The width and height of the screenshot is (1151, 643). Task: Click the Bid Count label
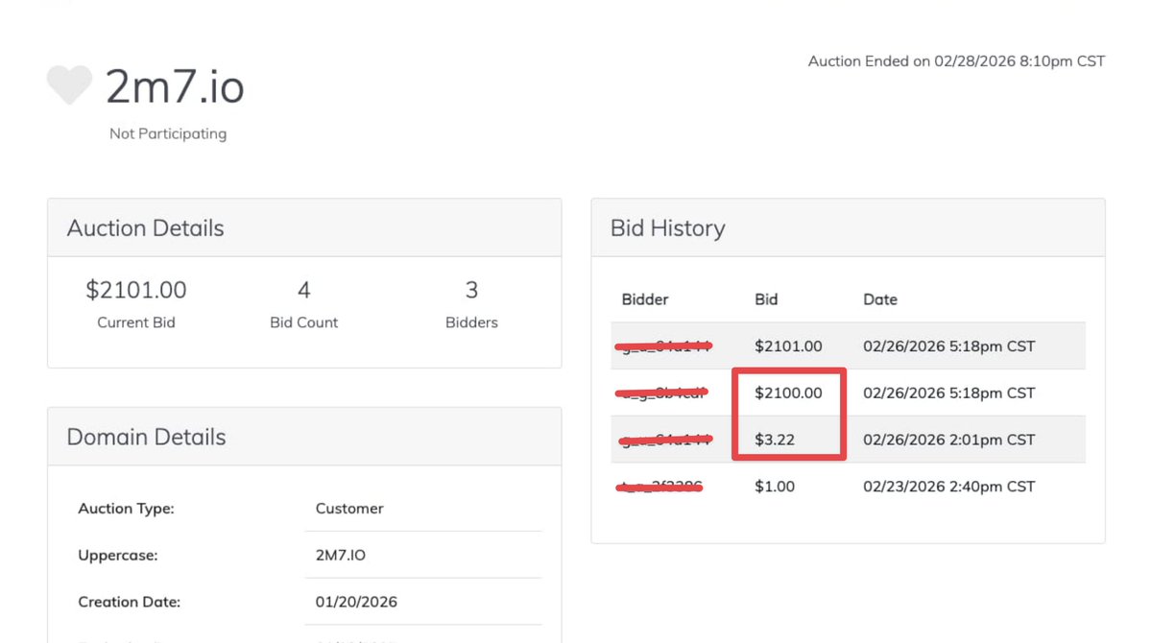point(304,322)
